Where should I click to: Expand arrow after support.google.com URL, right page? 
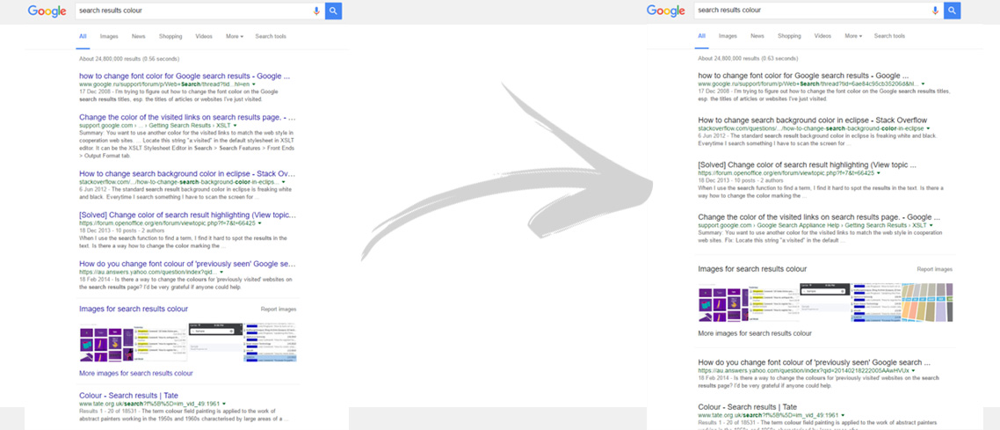point(931,226)
